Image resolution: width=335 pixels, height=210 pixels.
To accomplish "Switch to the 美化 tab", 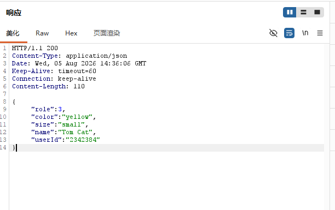I will pos(13,33).
